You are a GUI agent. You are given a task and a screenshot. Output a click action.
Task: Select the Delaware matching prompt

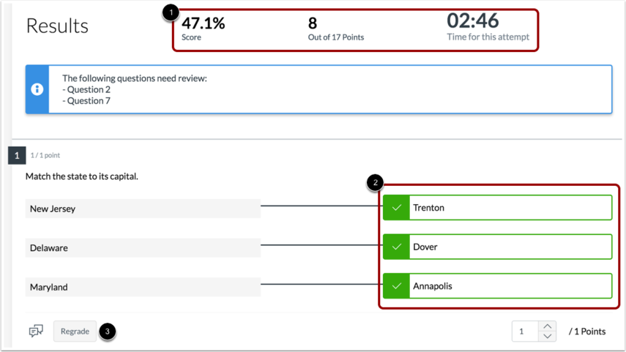click(143, 248)
